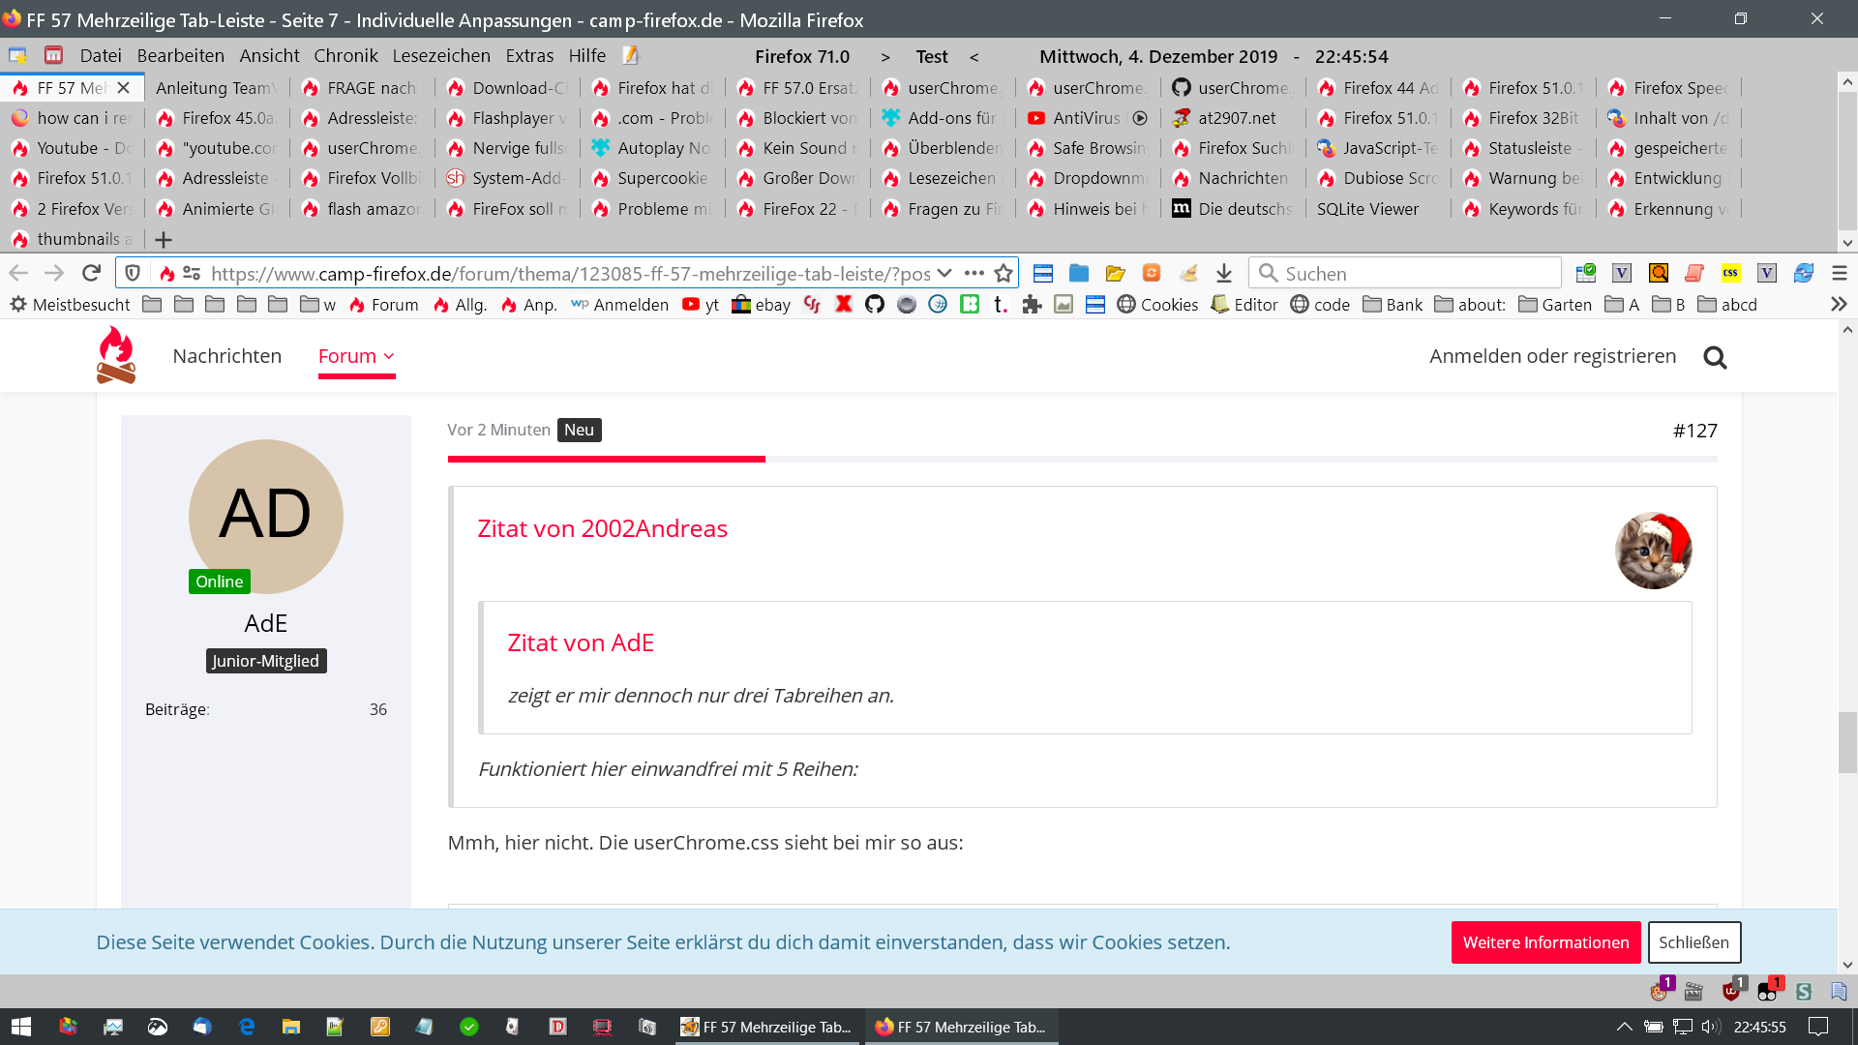Dismiss cookie notice with Schließen

[x=1693, y=942]
